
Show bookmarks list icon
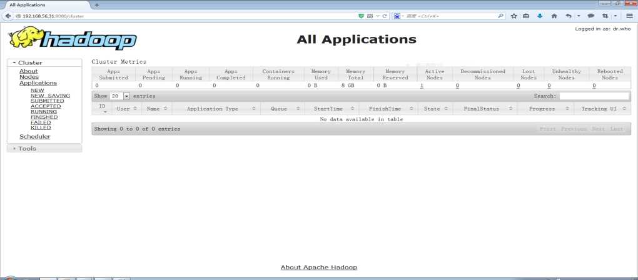526,16
